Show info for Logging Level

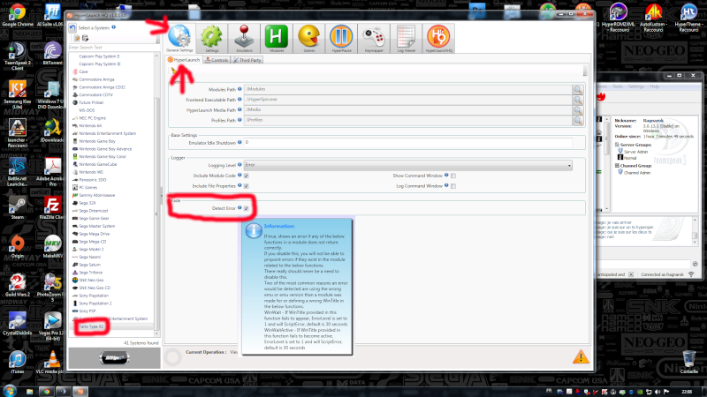click(x=239, y=165)
